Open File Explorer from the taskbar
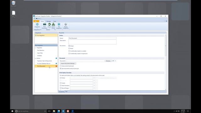Viewport: 201px width, 113px height. [x=54, y=111]
